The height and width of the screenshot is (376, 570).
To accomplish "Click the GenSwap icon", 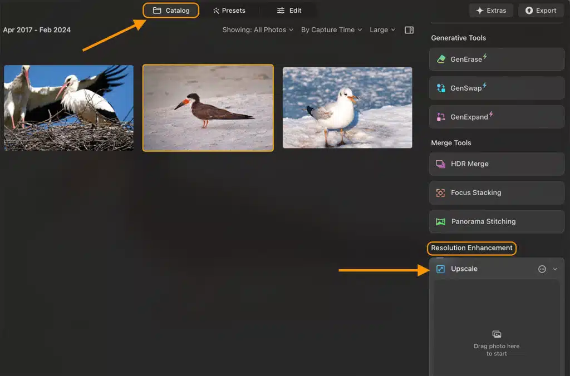I will pyautogui.click(x=441, y=88).
